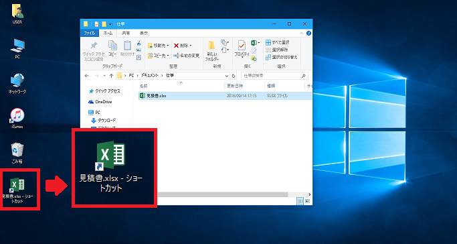This screenshot has width=457, height=244.
Task: Open the quick access toolbar customize arrow
Action: click(x=110, y=24)
